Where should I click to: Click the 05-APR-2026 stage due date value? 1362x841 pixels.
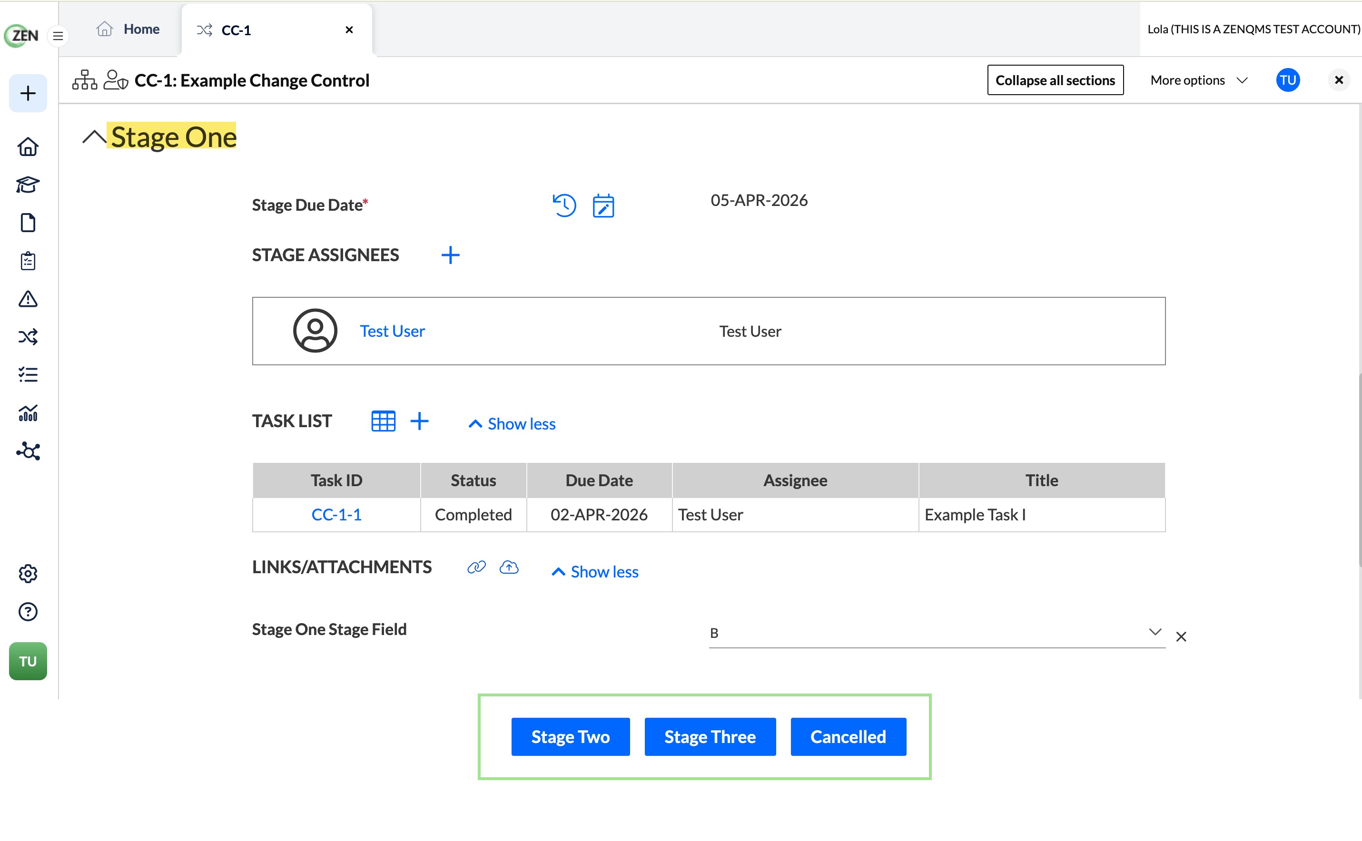click(759, 200)
